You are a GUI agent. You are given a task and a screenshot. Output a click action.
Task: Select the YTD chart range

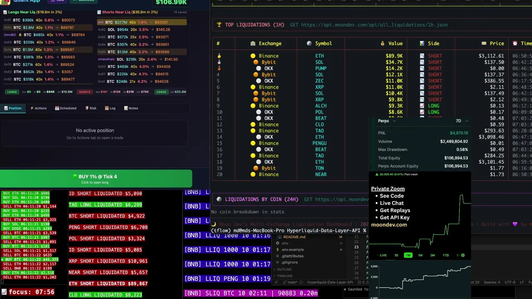coord(446,255)
